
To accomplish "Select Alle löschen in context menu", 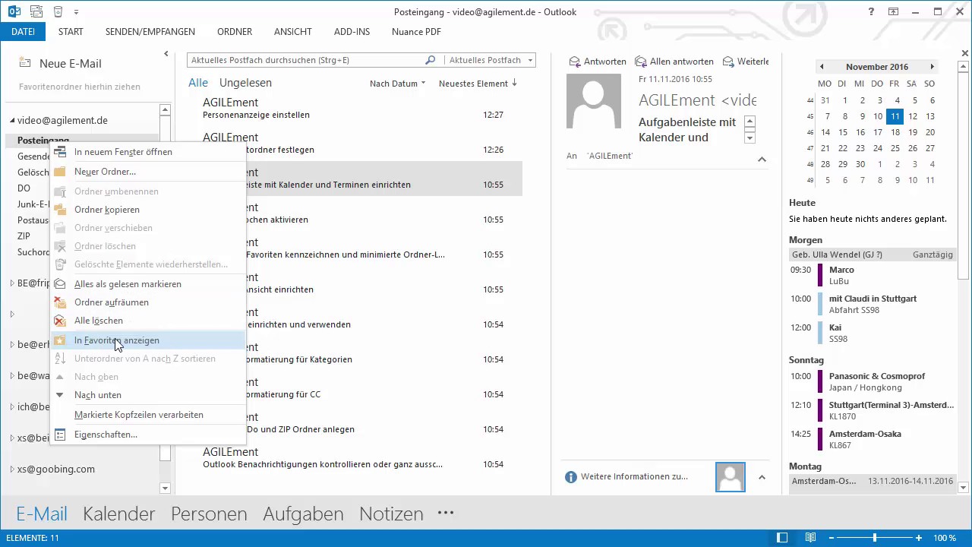I will pos(148,321).
